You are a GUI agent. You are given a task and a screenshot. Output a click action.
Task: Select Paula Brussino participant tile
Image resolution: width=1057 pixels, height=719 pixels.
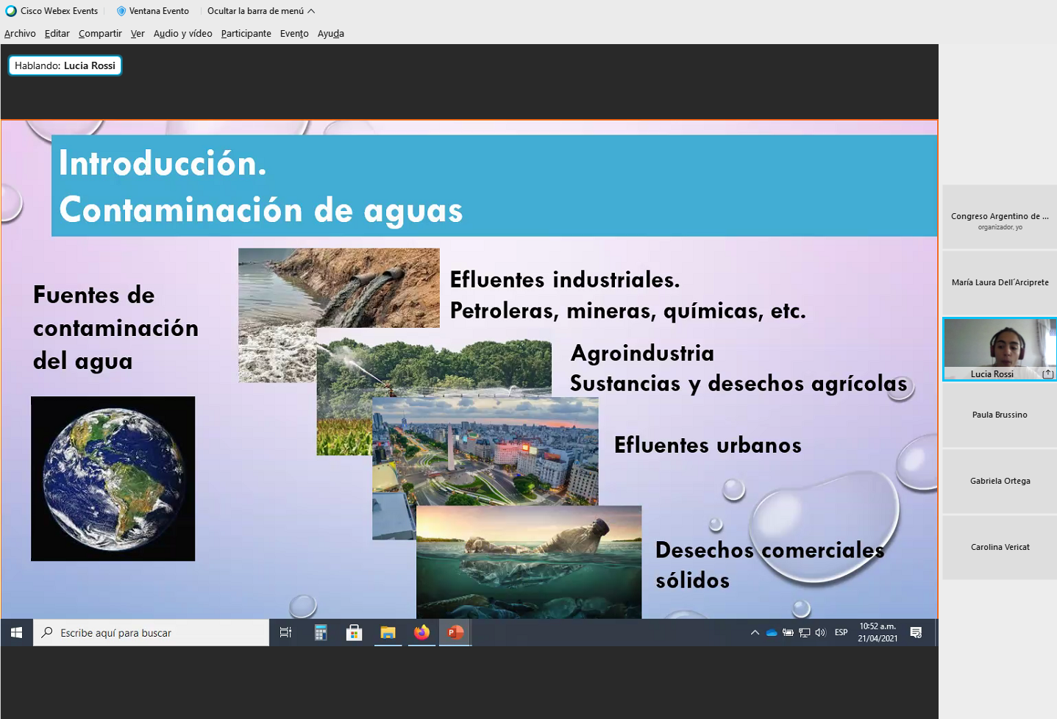(x=999, y=415)
